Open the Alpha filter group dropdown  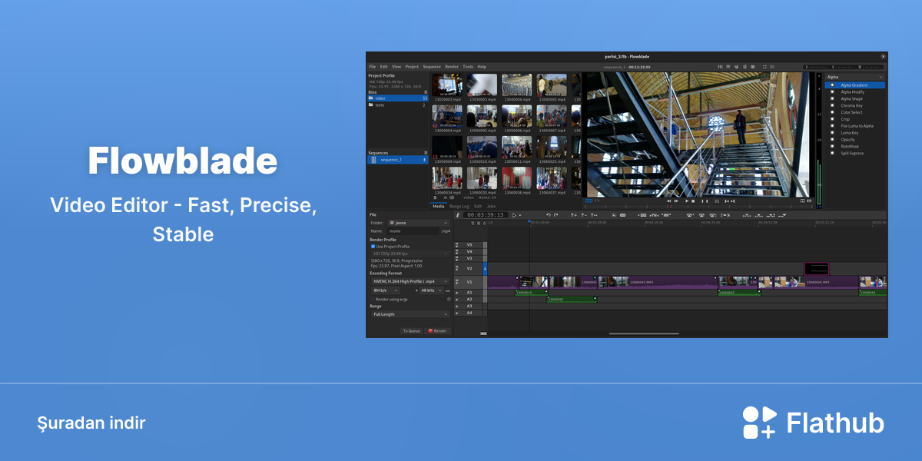click(855, 77)
